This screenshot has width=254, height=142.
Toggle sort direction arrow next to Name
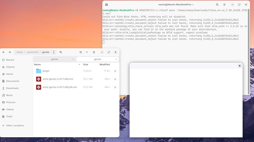tap(80, 65)
